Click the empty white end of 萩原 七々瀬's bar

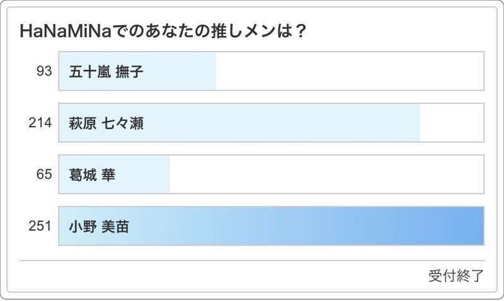[452, 123]
